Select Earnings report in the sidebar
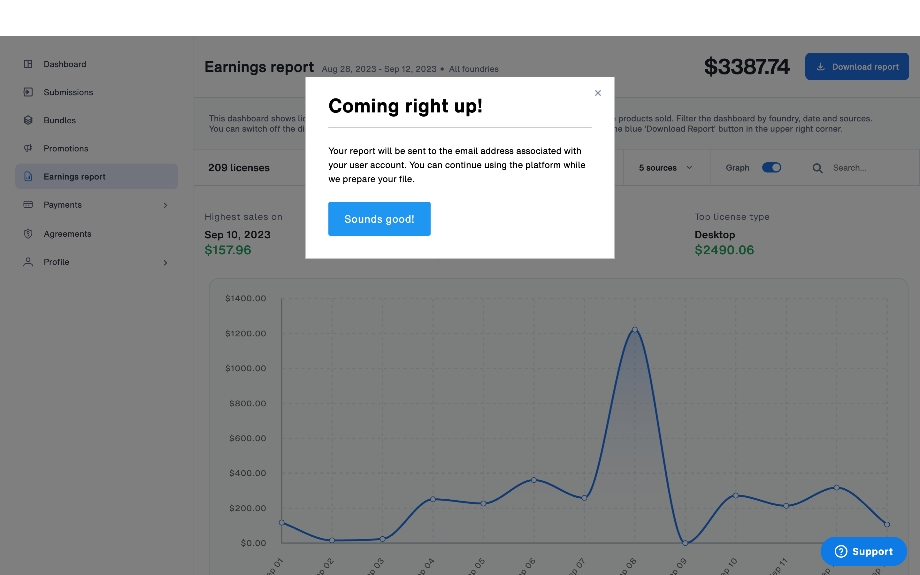 click(x=96, y=176)
